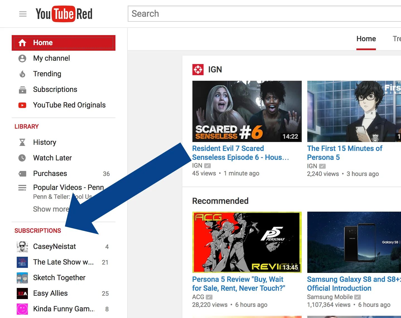
Task: Open Sketch Together subscription
Action: [x=64, y=278]
